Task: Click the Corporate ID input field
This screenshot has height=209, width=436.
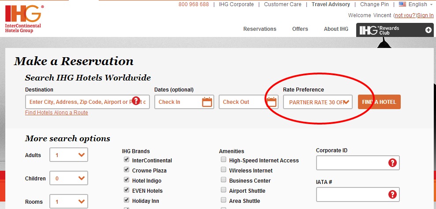Action: pos(358,163)
